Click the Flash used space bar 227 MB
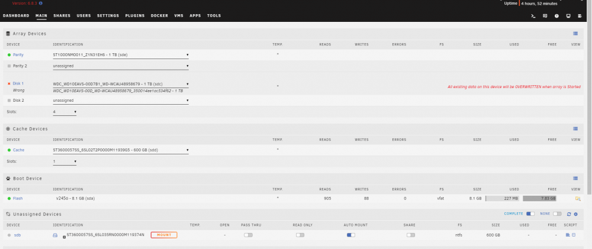This screenshot has width=592, height=249. click(x=503, y=199)
